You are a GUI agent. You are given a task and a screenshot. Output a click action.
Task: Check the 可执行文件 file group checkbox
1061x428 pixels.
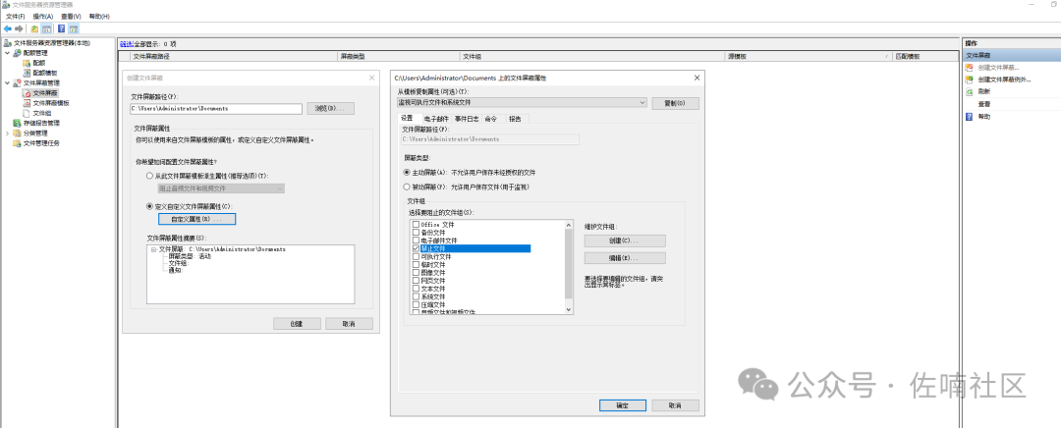pyautogui.click(x=416, y=257)
